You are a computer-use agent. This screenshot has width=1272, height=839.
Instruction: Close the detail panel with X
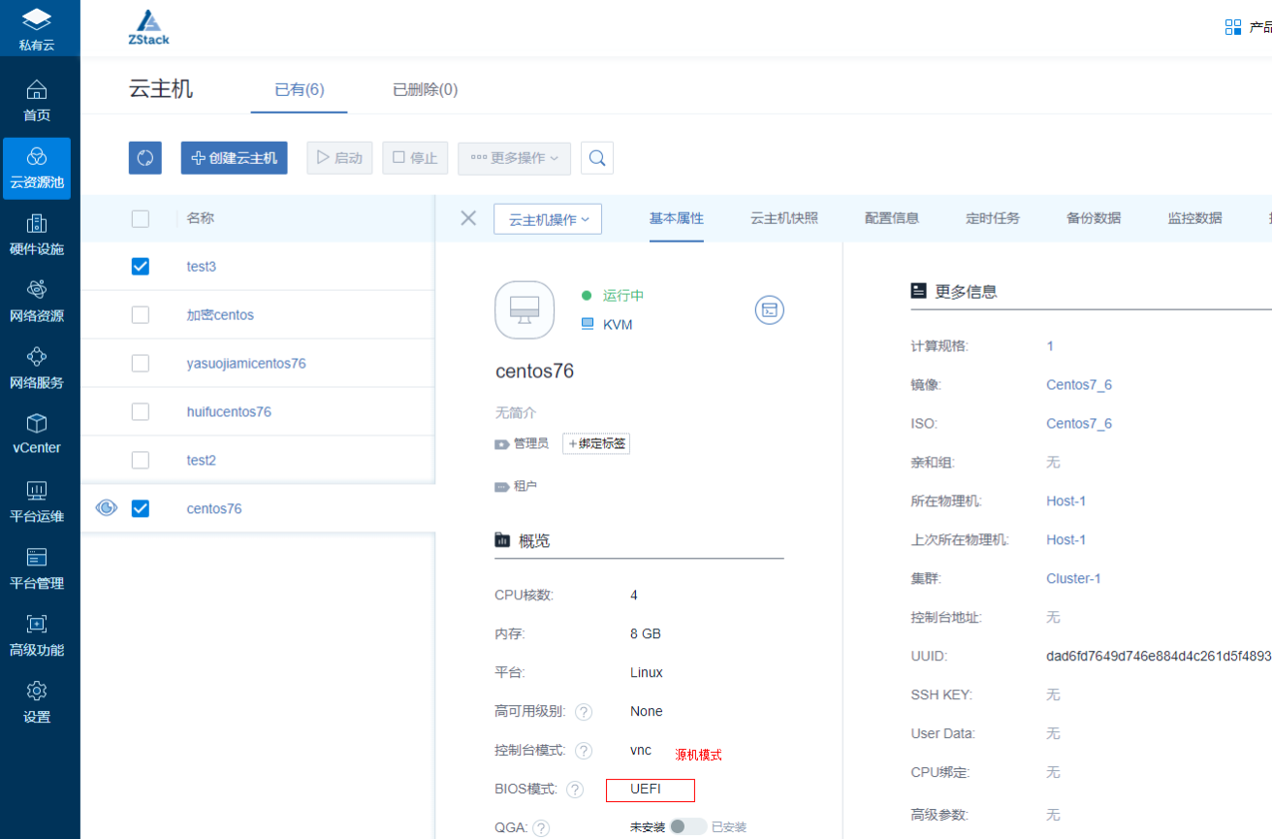point(468,218)
